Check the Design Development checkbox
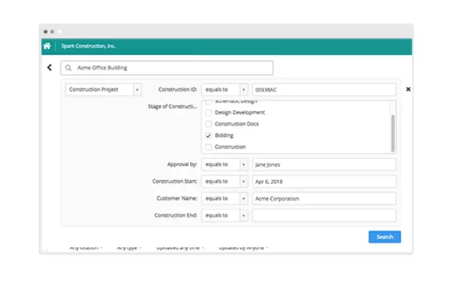Screen dimensions: 468x281 point(209,112)
